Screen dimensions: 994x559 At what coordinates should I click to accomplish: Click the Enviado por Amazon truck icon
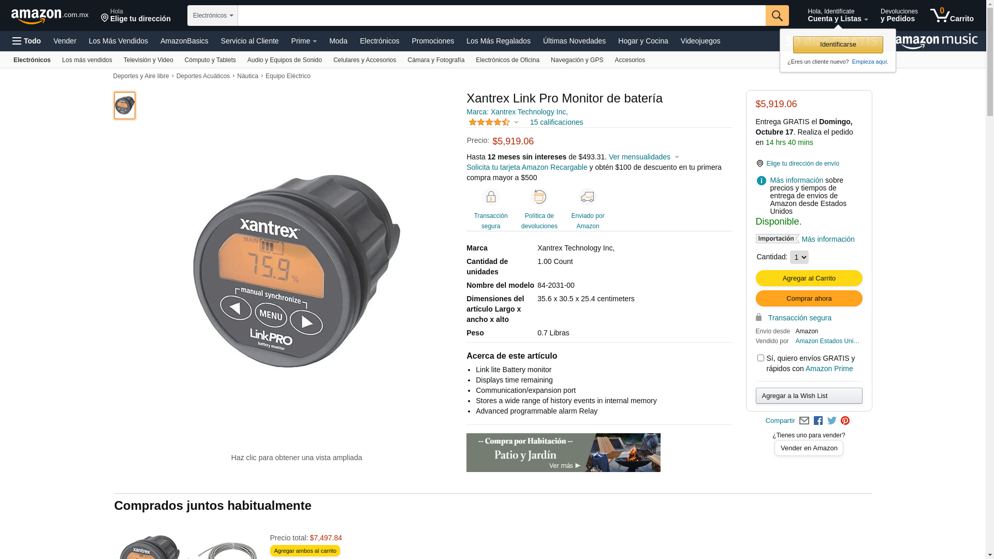point(588,197)
